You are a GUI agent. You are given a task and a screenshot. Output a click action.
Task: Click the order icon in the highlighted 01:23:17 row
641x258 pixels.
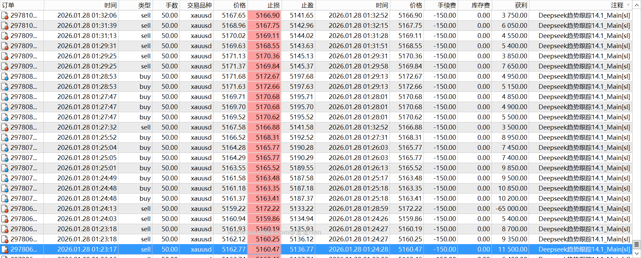tap(5, 250)
